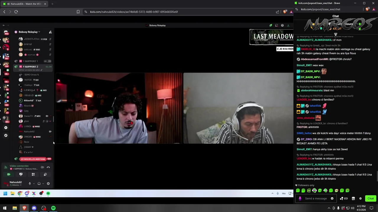Open Discord discover servers compass icon

(6, 135)
